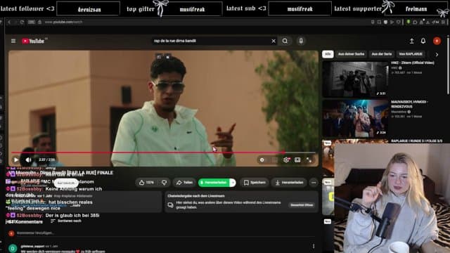Click the button in the live chat replay card
Image resolution: width=450 pixels, height=253 pixels.
[x=302, y=205]
